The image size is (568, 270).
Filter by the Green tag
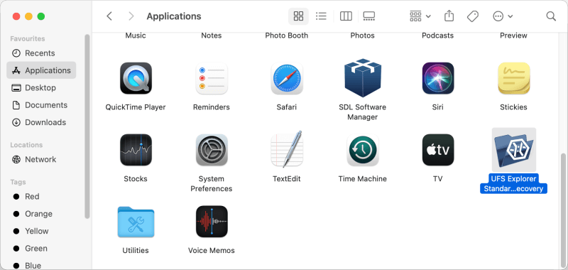click(41, 248)
